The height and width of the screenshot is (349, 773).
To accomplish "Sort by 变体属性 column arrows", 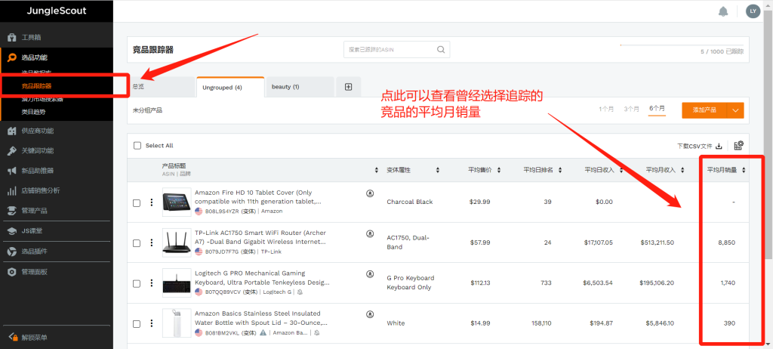I will 437,170.
